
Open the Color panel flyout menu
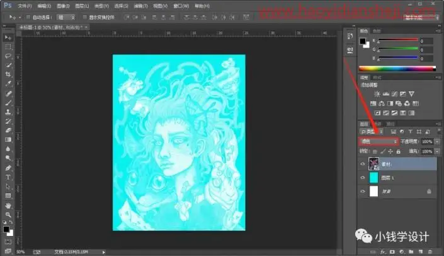pyautogui.click(x=438, y=31)
